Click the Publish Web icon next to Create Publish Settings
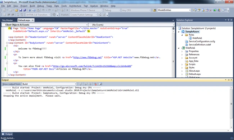The image size is (234, 140). click(100, 15)
